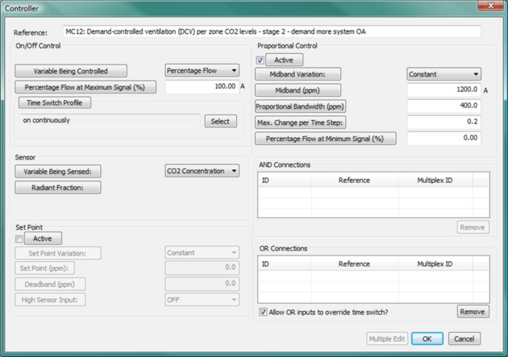Click the Time Switch Profile button
508x357 pixels.
(55, 103)
